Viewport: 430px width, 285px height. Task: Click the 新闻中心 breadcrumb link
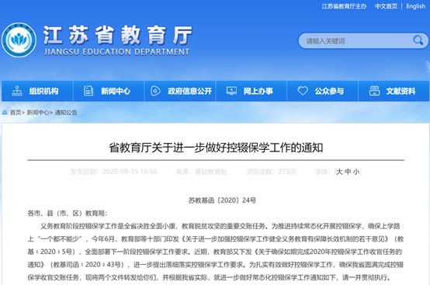click(x=38, y=112)
